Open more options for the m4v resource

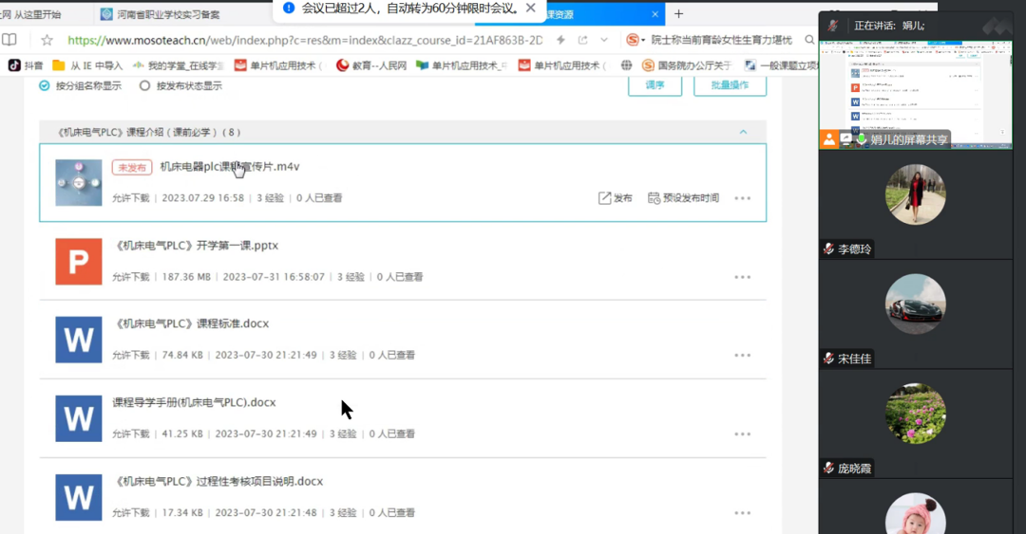click(x=743, y=198)
